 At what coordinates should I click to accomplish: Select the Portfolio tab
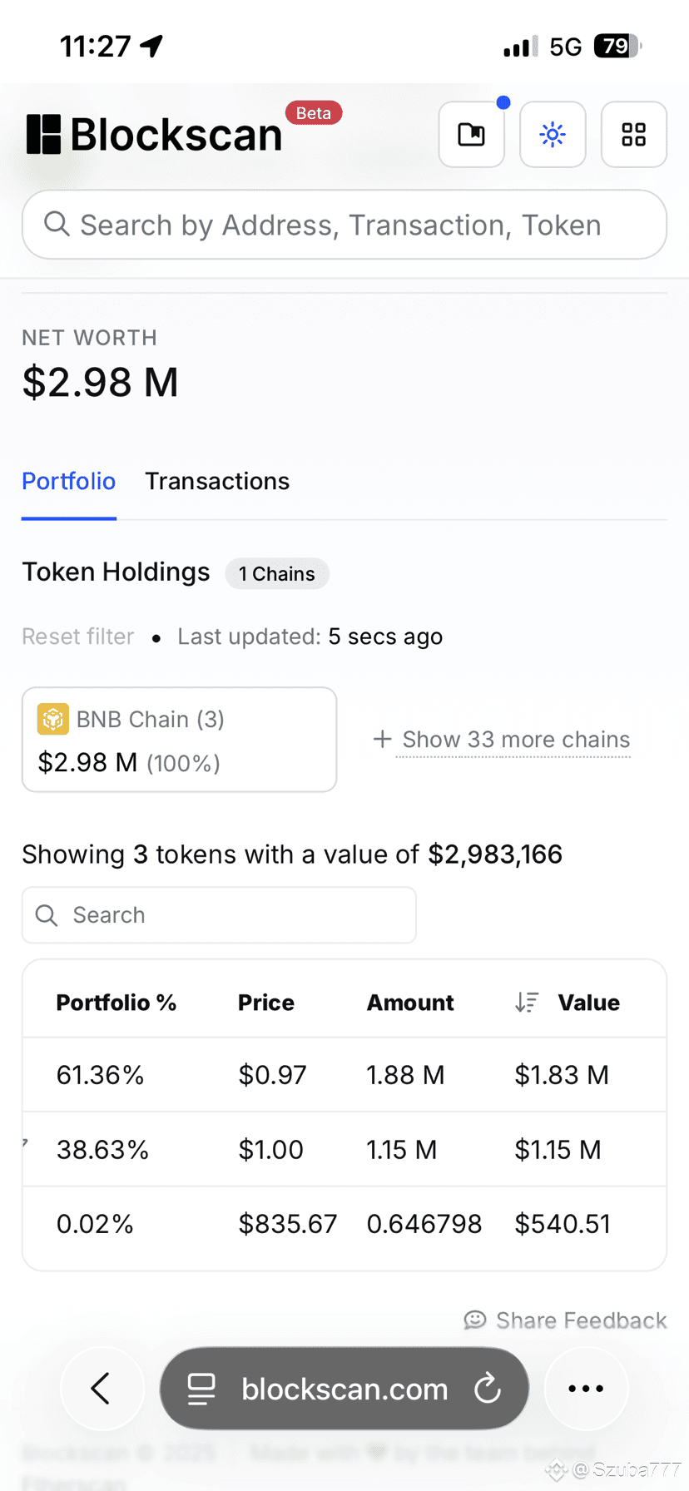click(69, 481)
